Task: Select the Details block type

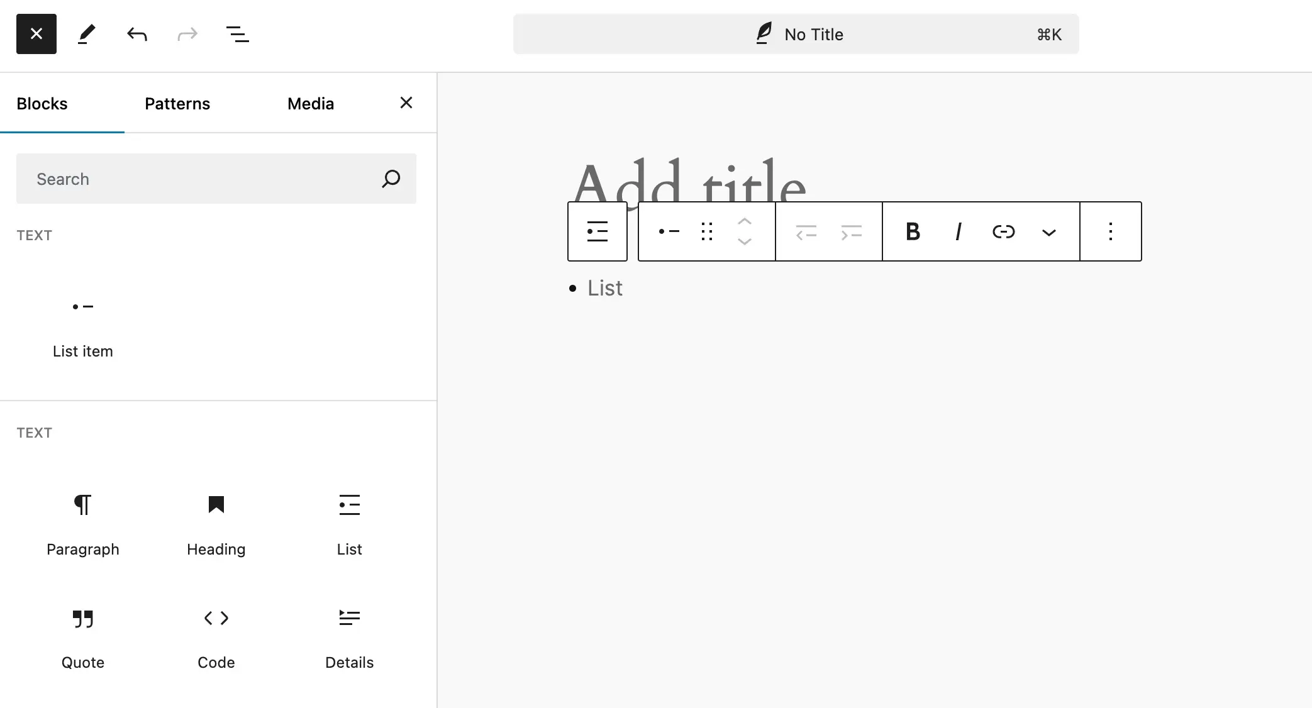Action: pyautogui.click(x=350, y=636)
